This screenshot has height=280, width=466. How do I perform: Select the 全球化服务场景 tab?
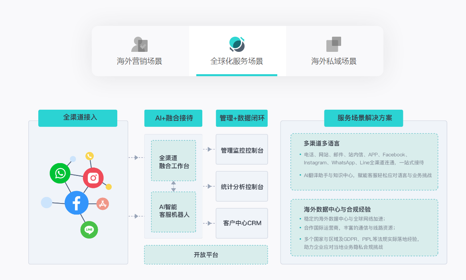click(237, 51)
